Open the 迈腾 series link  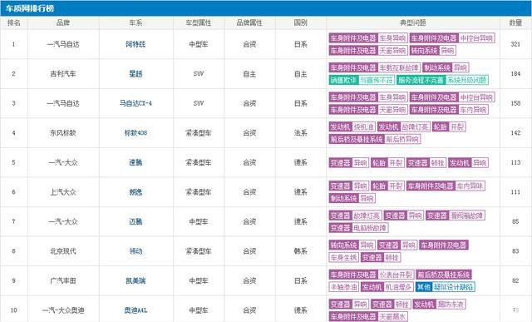pos(135,221)
